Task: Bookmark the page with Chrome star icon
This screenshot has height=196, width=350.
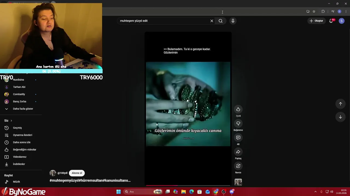Action: [x=314, y=11]
